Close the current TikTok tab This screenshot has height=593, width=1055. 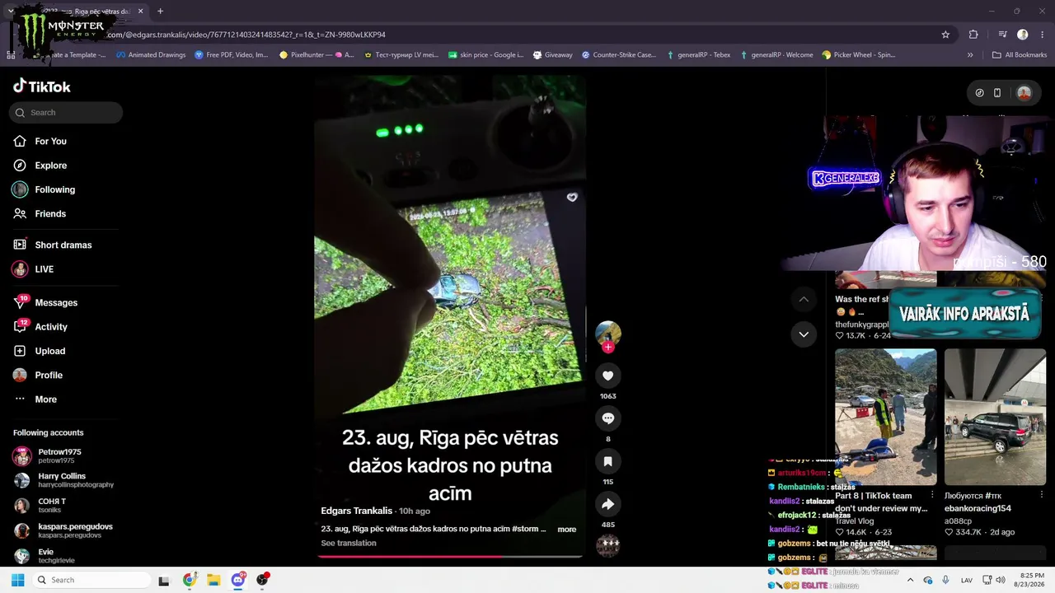(x=140, y=12)
